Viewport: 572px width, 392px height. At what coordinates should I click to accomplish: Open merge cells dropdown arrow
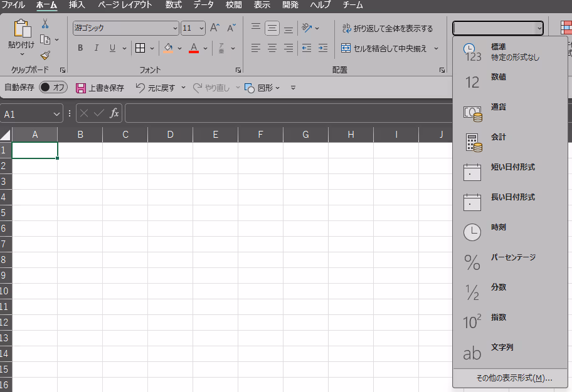(x=436, y=48)
